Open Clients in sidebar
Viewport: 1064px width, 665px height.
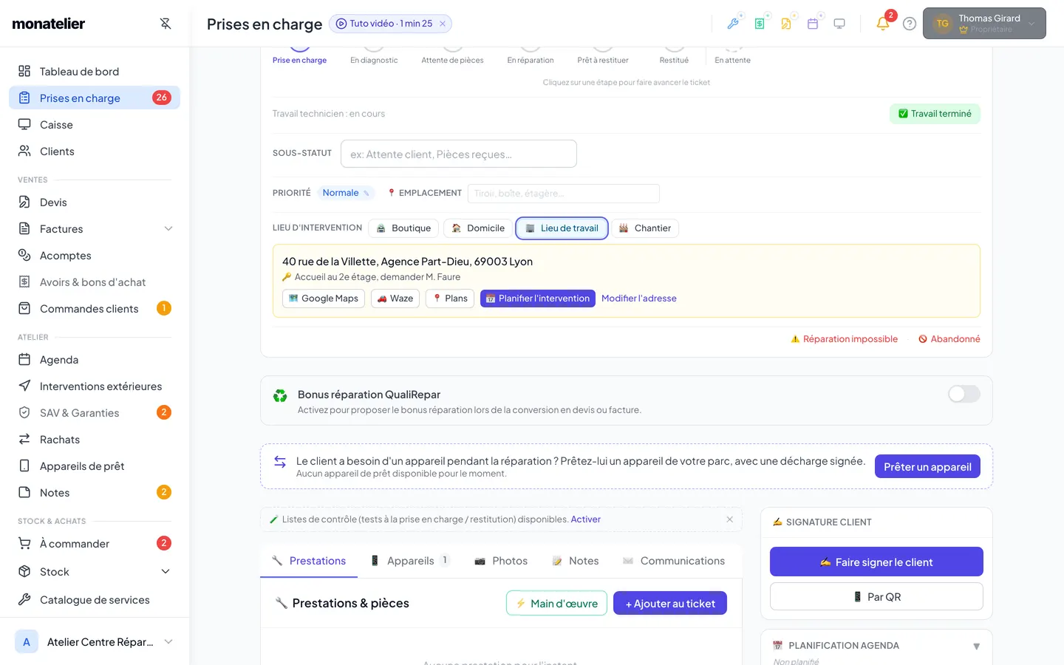pos(95,151)
